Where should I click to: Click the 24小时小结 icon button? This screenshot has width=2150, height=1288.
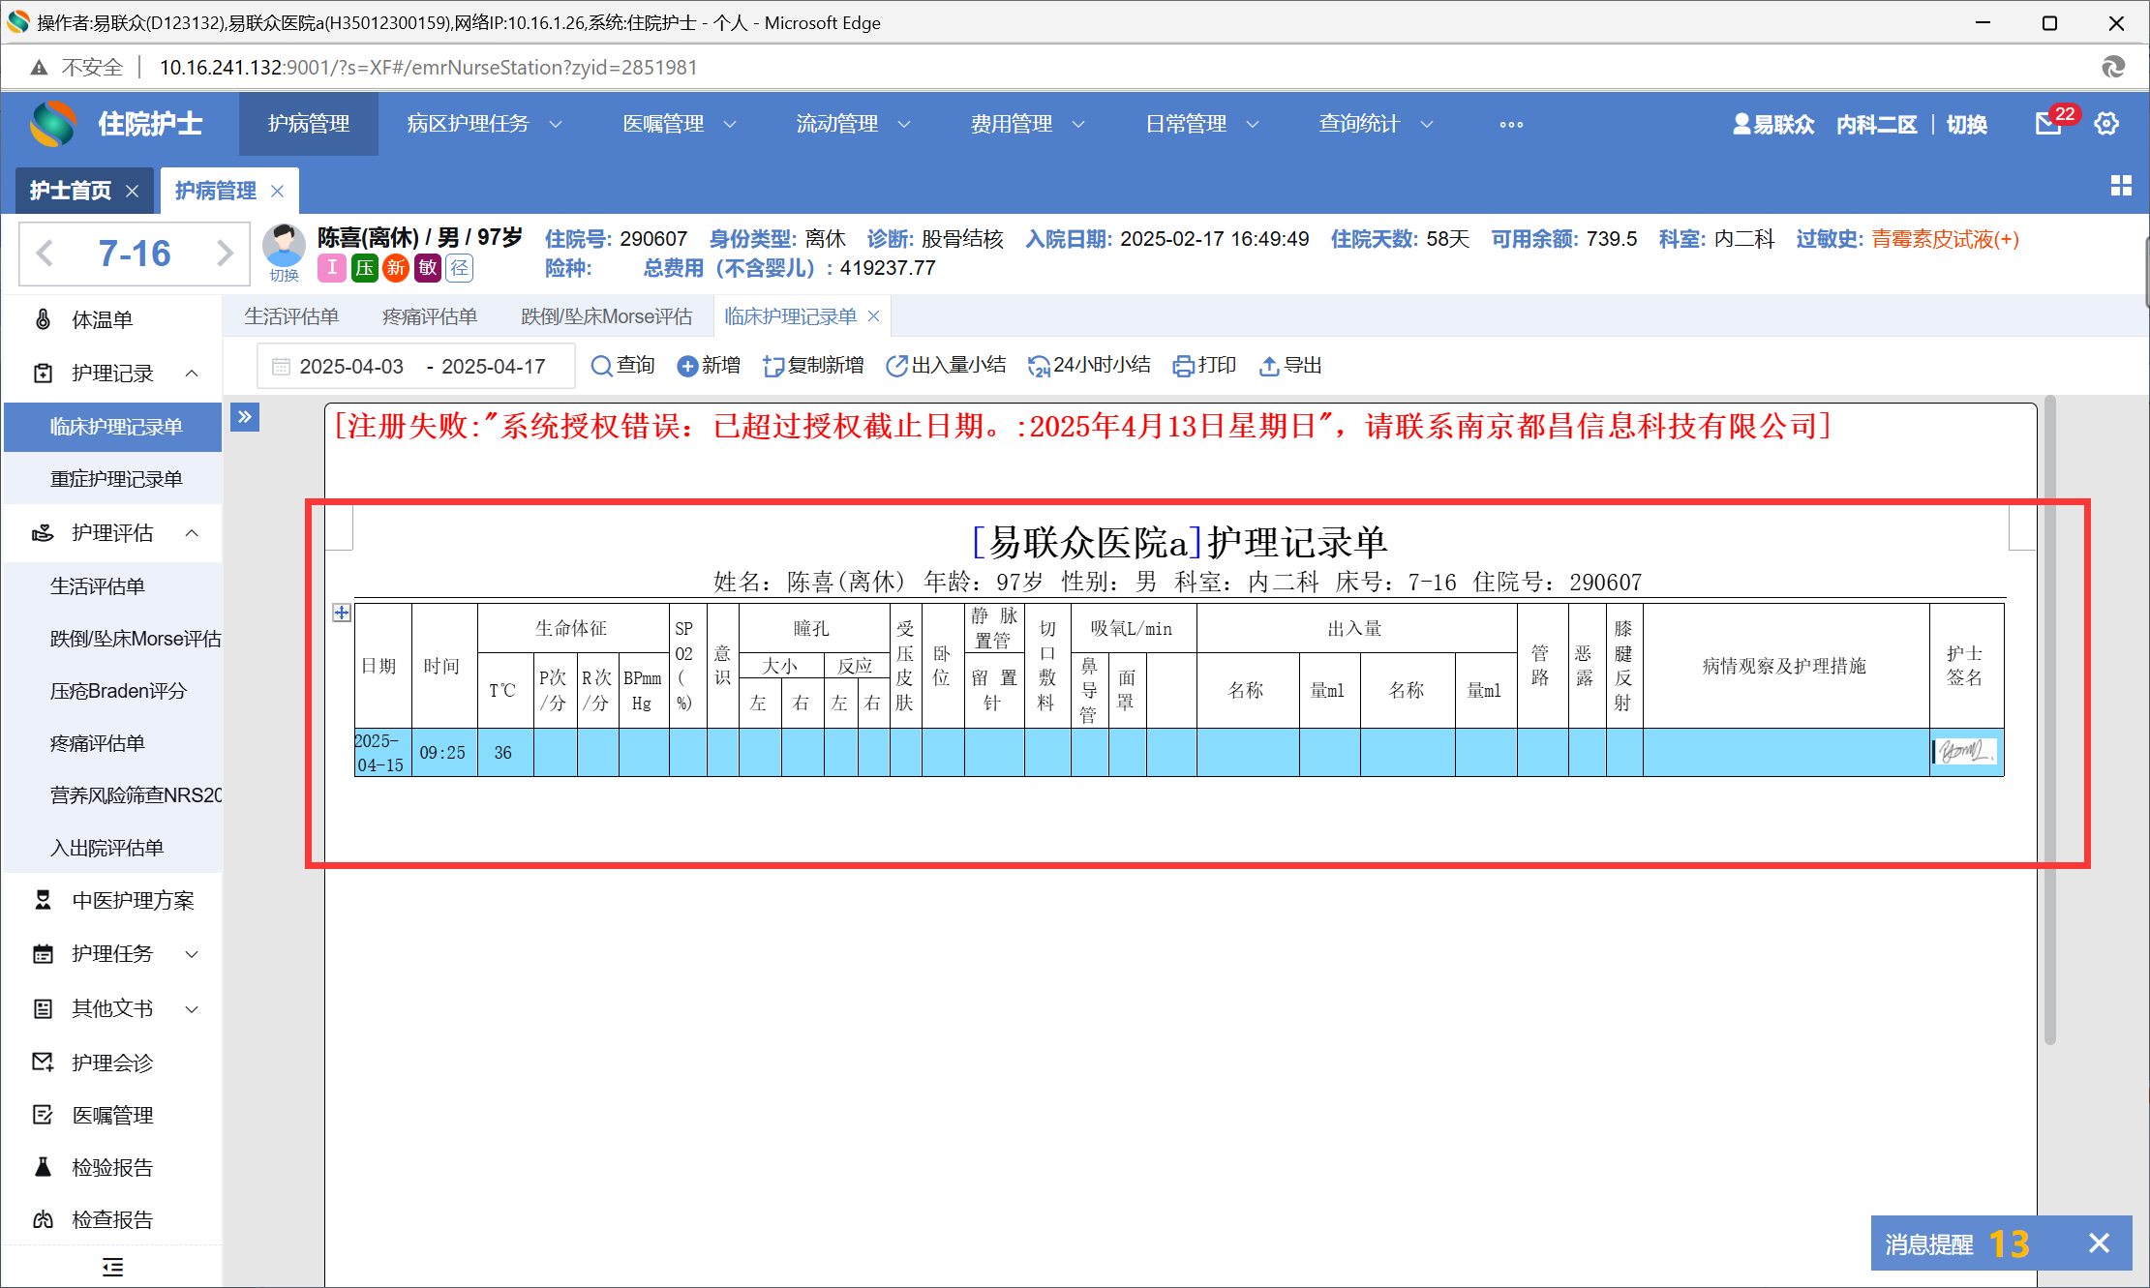pyautogui.click(x=1039, y=366)
